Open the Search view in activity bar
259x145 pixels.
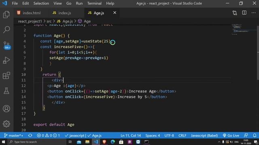pos(6,30)
